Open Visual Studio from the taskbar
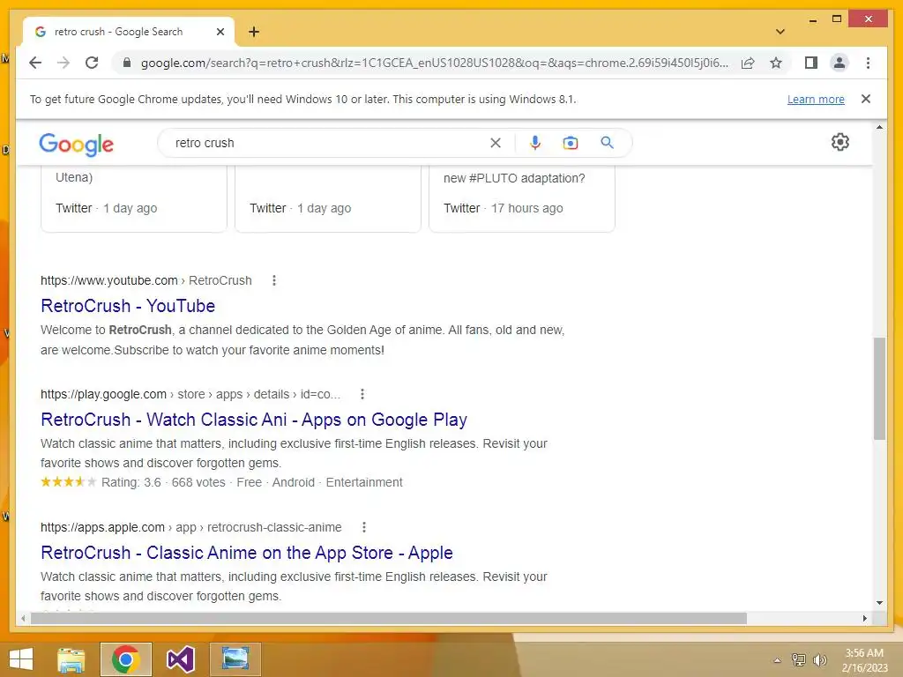Viewport: 903px width, 677px height. click(180, 659)
